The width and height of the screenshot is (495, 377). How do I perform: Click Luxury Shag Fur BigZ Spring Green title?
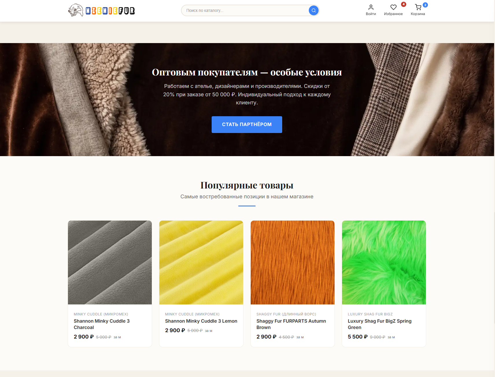[380, 324]
